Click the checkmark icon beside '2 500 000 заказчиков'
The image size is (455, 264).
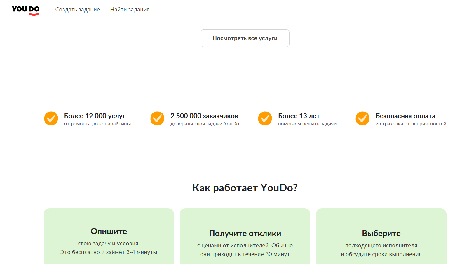[x=157, y=118]
